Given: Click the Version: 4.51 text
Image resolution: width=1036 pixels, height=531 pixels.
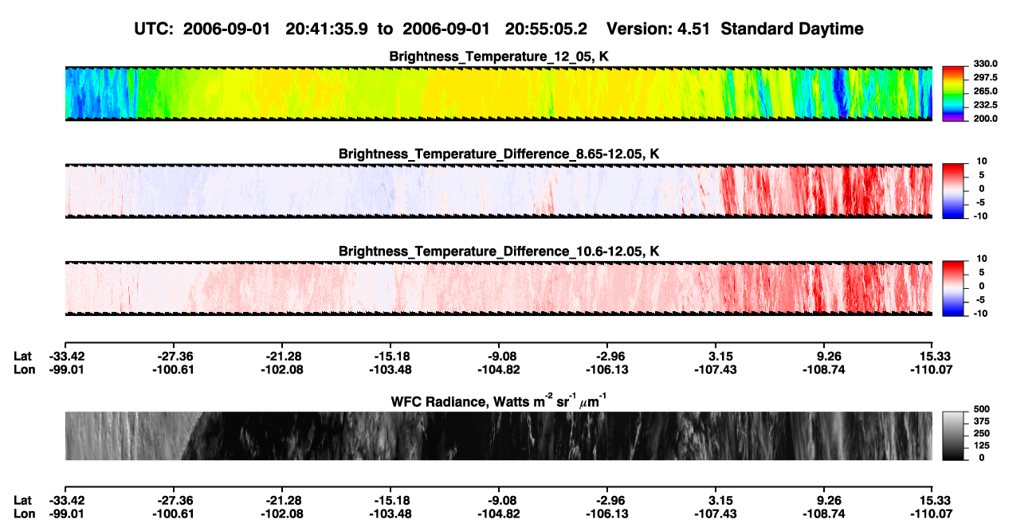Looking at the screenshot, I should point(658,29).
